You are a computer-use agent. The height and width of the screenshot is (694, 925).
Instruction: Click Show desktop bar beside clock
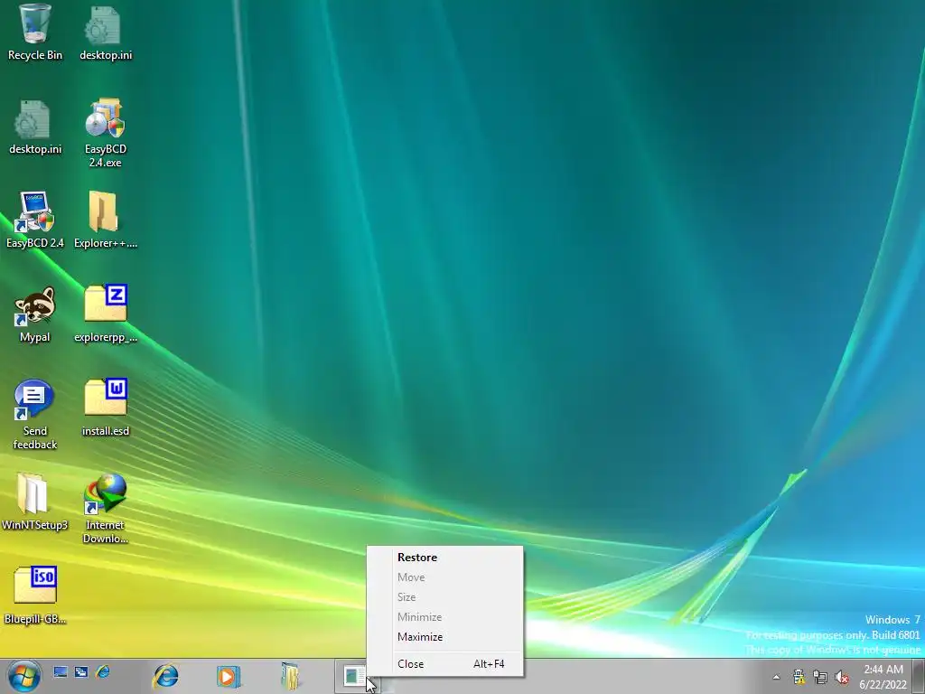click(x=918, y=676)
